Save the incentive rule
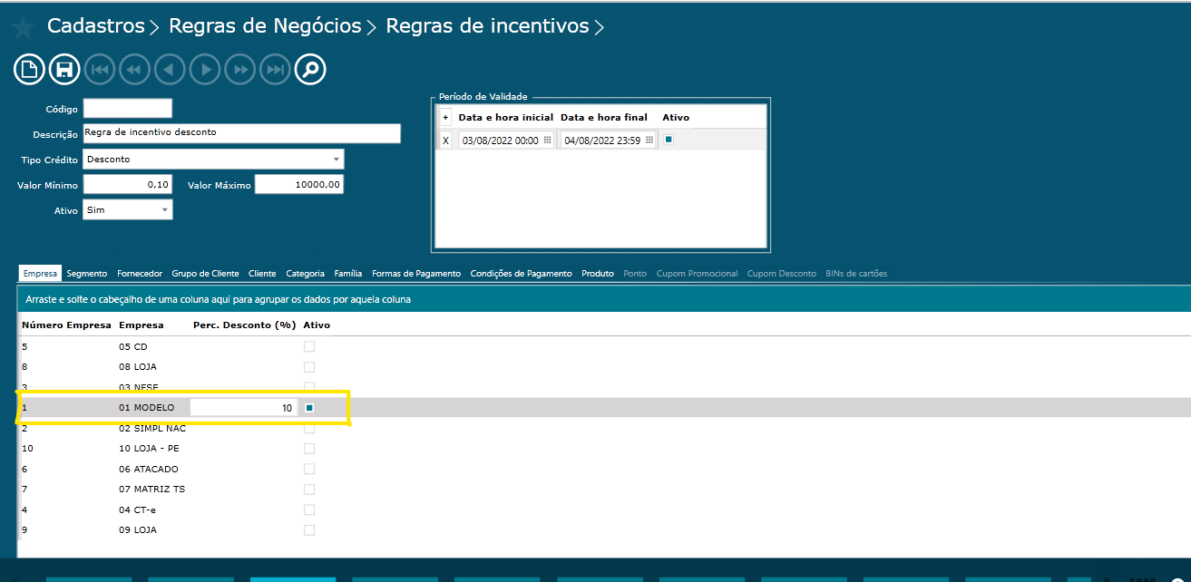This screenshot has width=1191, height=582. click(63, 69)
